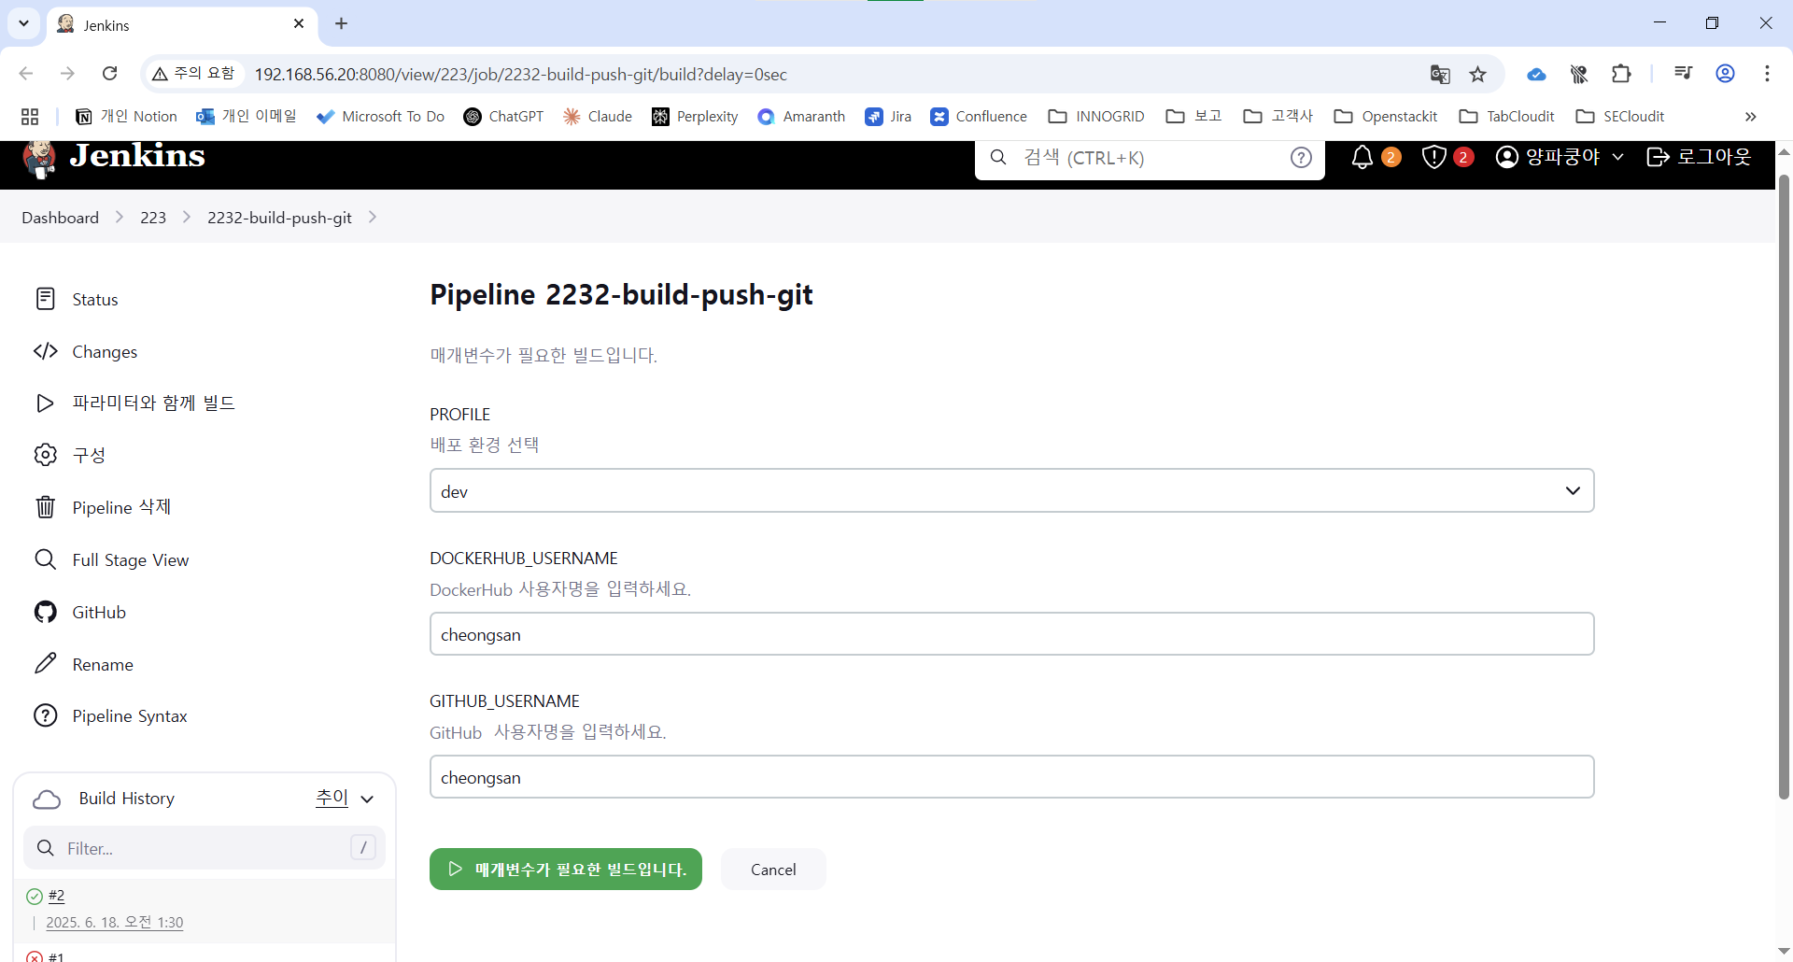This screenshot has width=1793, height=962.
Task: Open the PROFILE dropdown showing dev
Action: (x=1011, y=491)
